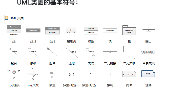The height and width of the screenshot is (94, 169).
Task: Click the '模板类' label text
Action: tap(72, 41)
